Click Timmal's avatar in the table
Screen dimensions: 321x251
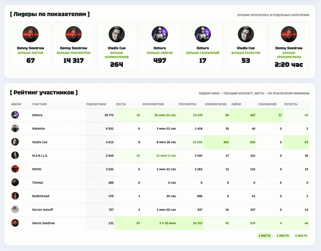coord(15,182)
